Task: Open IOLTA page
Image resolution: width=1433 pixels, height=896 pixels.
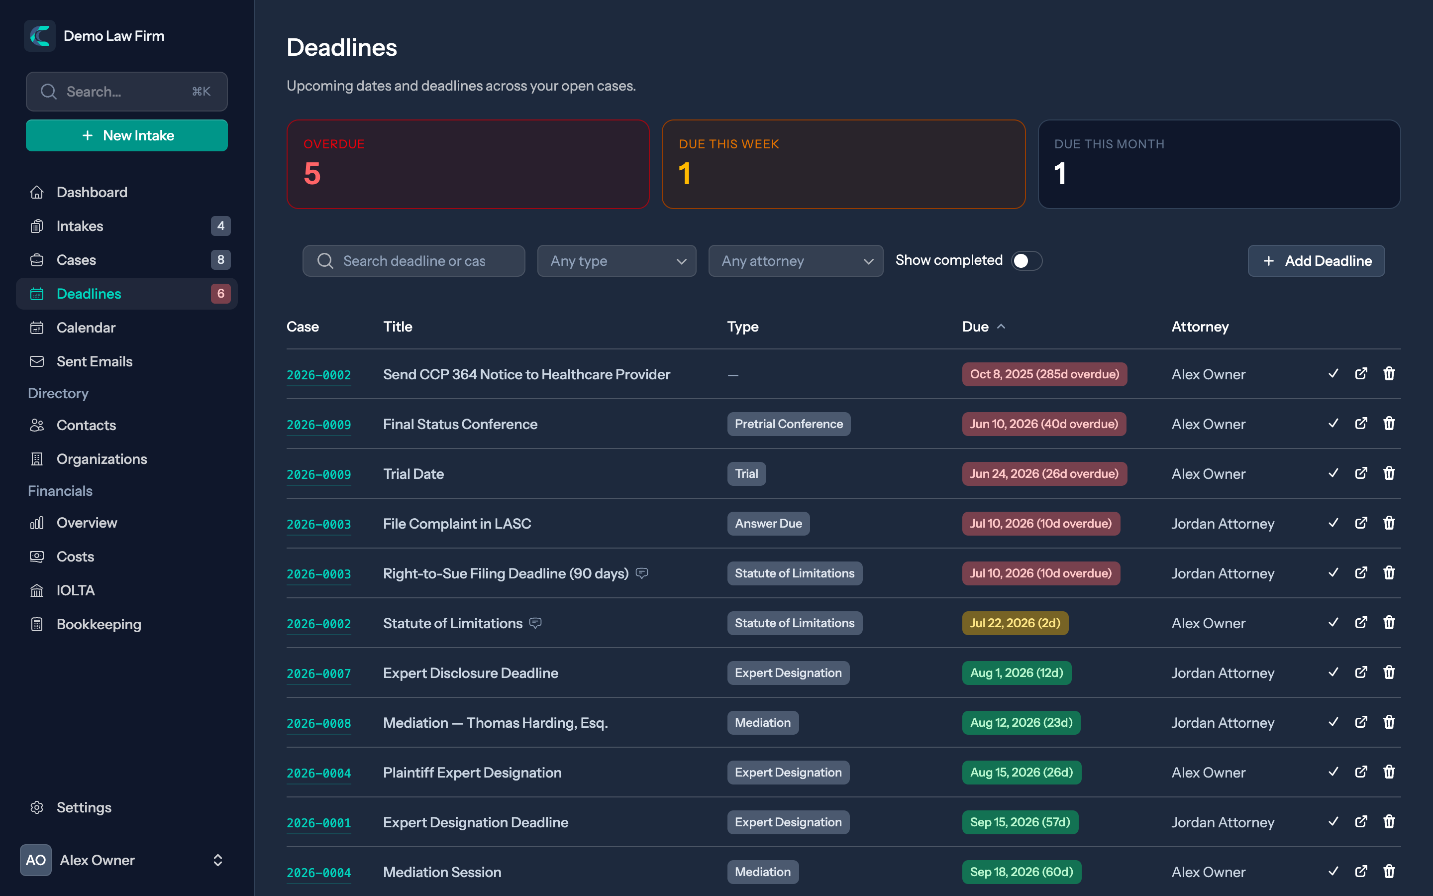Action: 127,590
